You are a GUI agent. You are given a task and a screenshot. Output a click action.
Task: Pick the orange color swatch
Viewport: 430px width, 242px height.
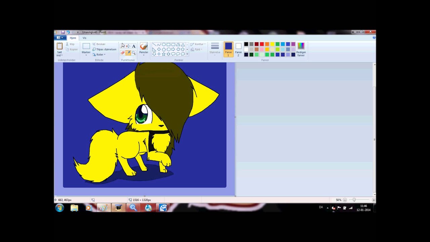click(x=267, y=44)
